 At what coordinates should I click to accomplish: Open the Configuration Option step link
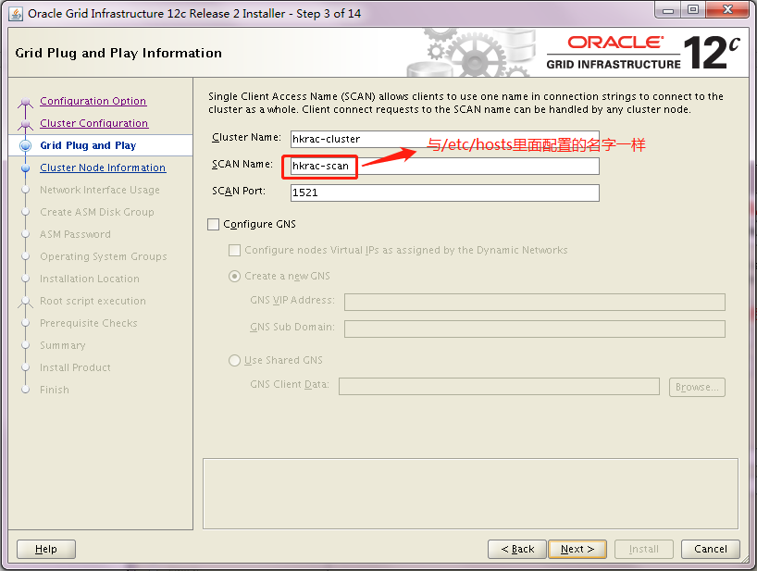click(x=93, y=101)
